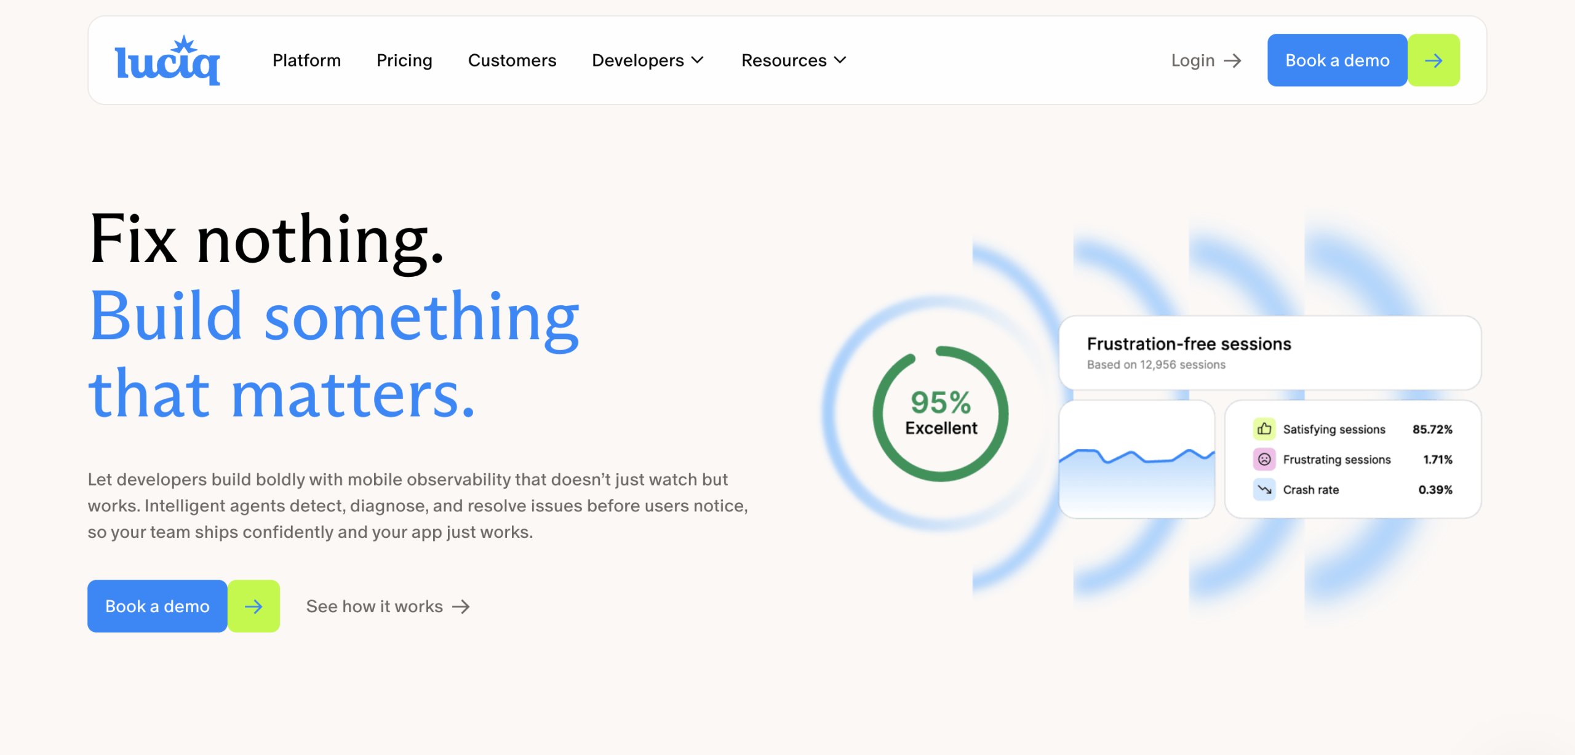The width and height of the screenshot is (1575, 755).
Task: Expand the Resources dropdown menu
Action: click(x=784, y=60)
